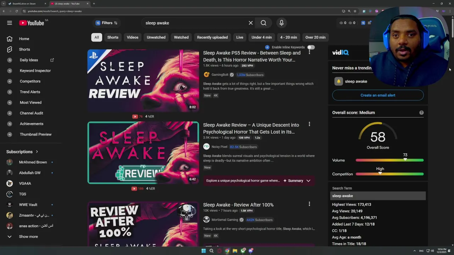The height and width of the screenshot is (255, 454).
Task: Select the Watched filter chip
Action: click(181, 37)
